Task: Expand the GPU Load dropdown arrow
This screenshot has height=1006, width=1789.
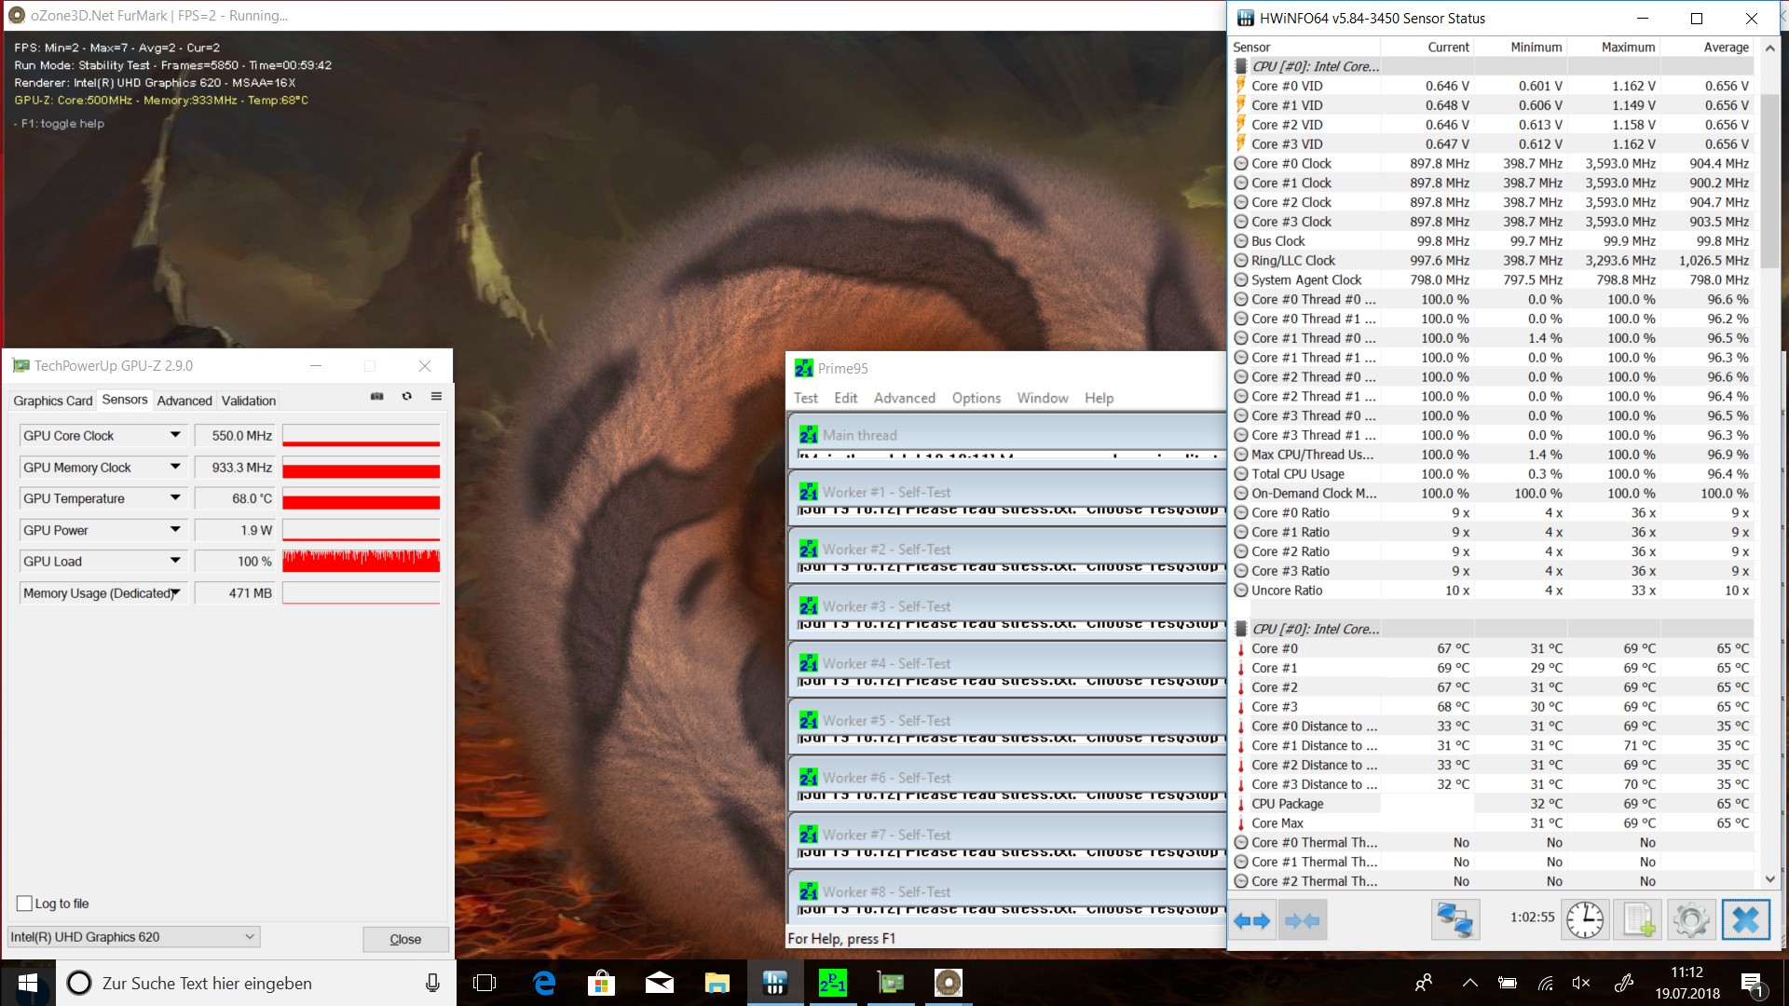Action: pos(175,561)
